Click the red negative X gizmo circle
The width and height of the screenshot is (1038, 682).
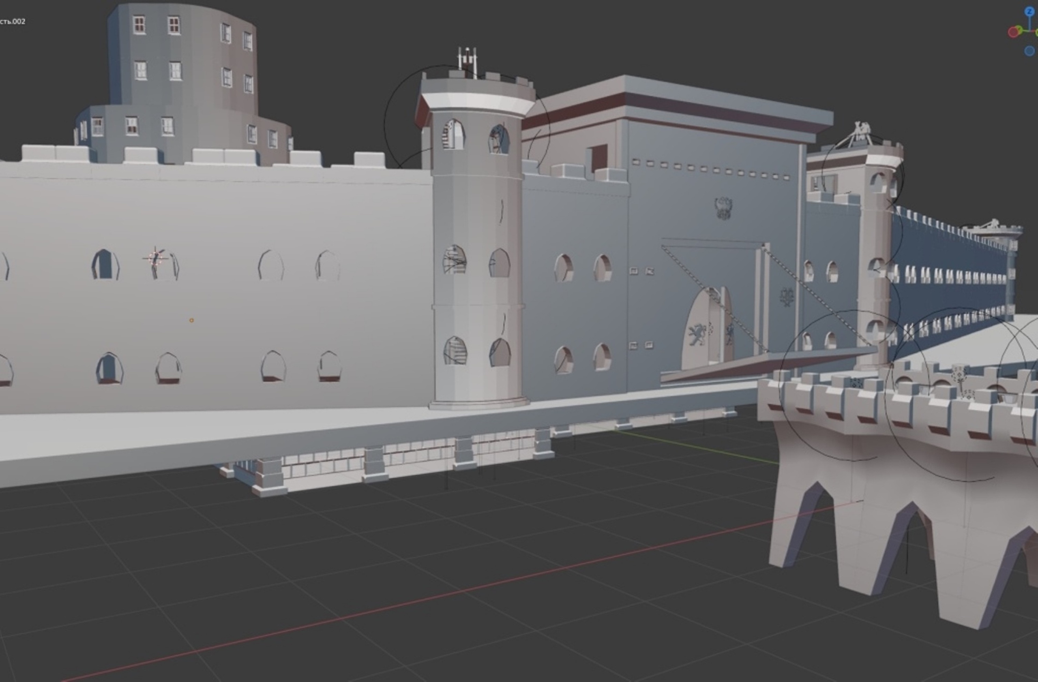(x=1014, y=32)
